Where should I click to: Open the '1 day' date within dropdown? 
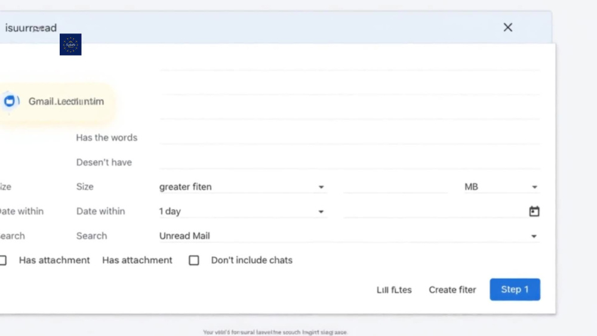point(242,211)
